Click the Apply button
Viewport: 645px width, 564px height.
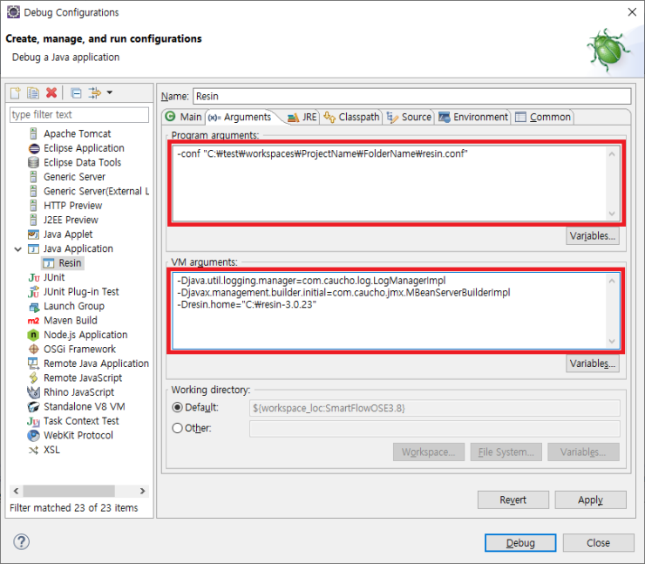[590, 499]
